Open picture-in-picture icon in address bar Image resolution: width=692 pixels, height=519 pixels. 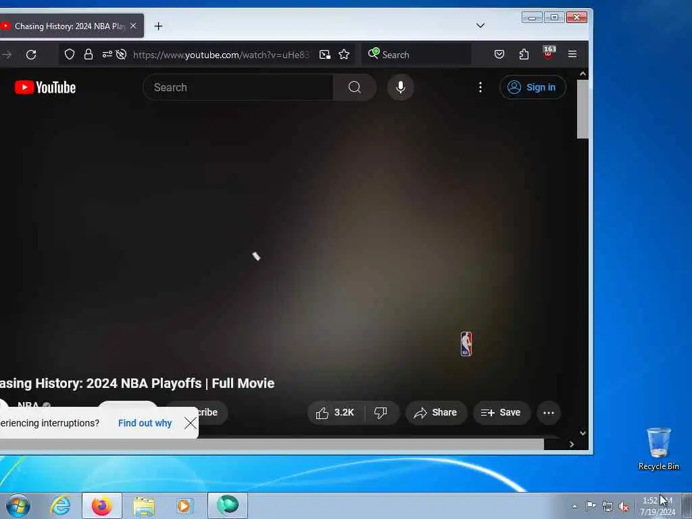point(325,54)
